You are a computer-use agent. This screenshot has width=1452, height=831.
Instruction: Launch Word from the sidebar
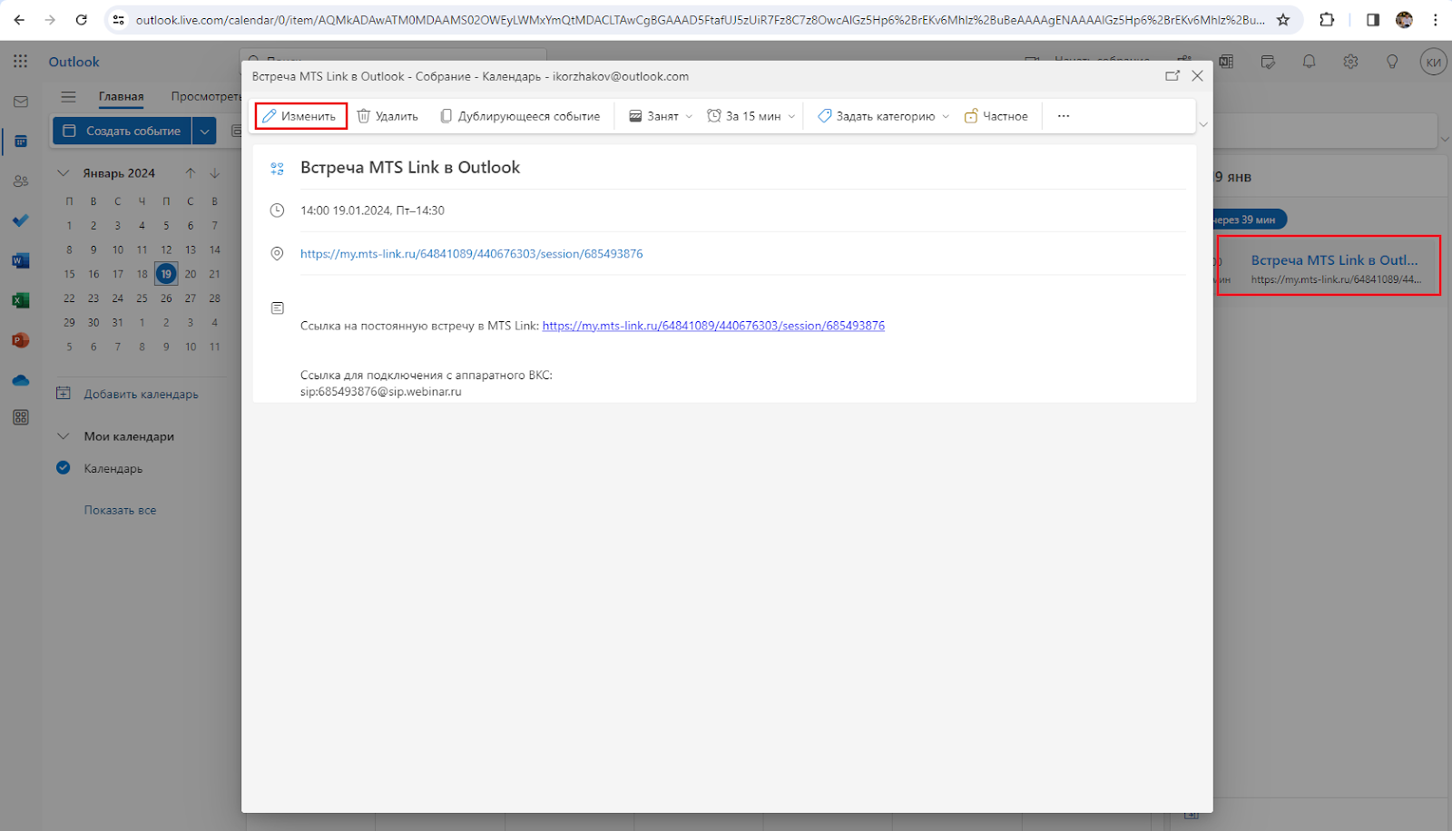[x=21, y=260]
